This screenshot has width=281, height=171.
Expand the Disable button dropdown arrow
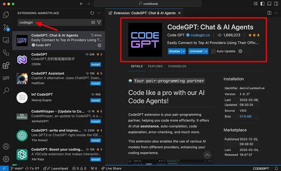click(x=184, y=51)
